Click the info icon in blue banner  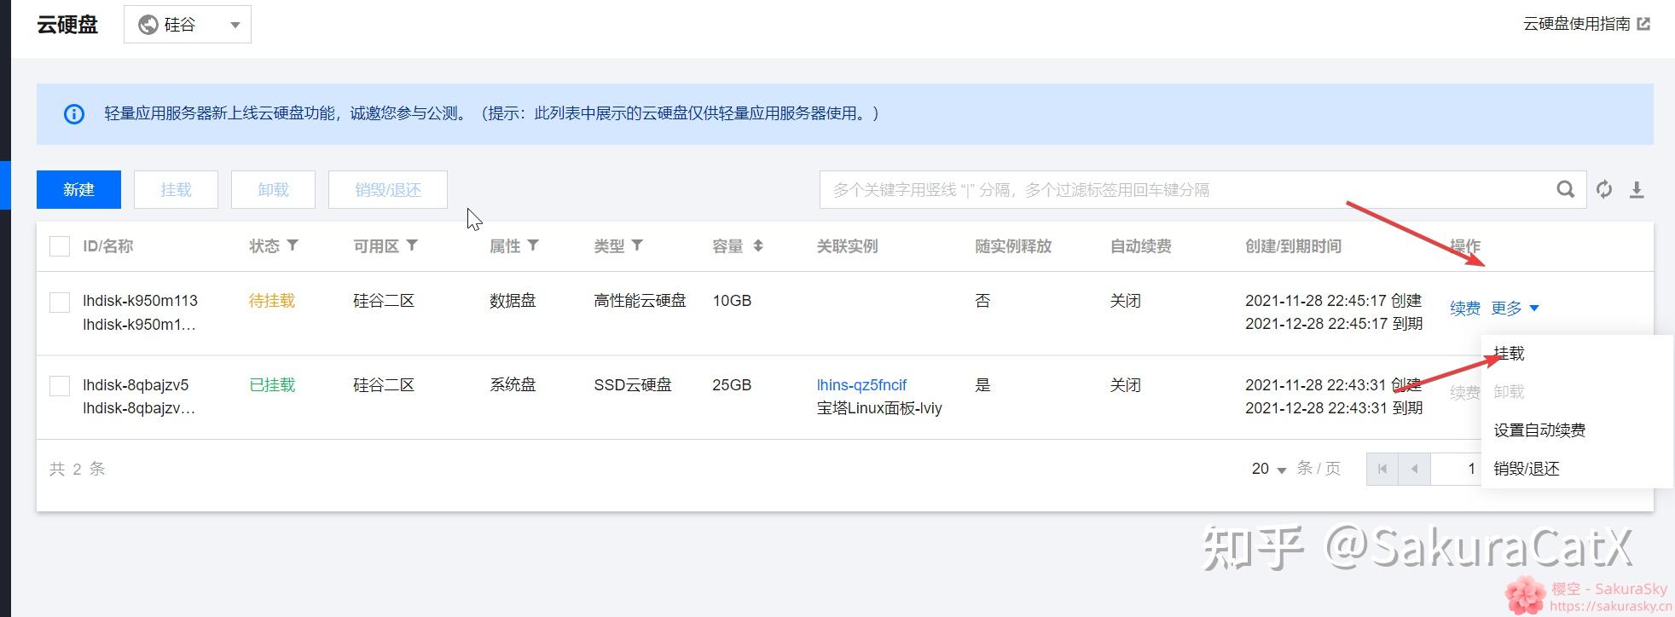click(x=74, y=113)
